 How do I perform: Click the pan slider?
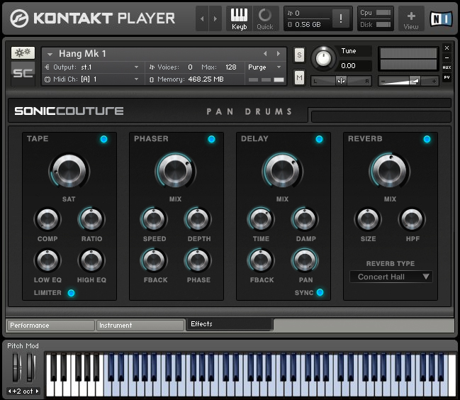coord(341,81)
